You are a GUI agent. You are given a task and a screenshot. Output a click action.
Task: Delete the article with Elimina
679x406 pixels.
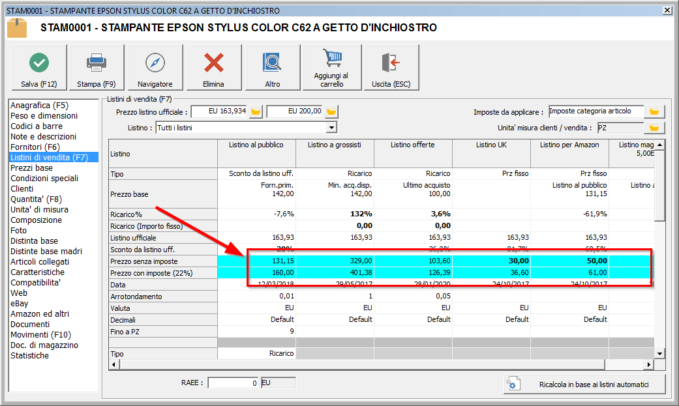click(213, 68)
